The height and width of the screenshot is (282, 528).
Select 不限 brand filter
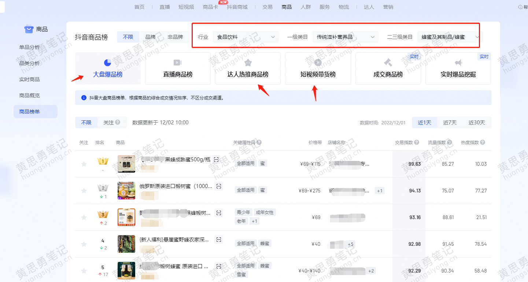[x=128, y=37]
